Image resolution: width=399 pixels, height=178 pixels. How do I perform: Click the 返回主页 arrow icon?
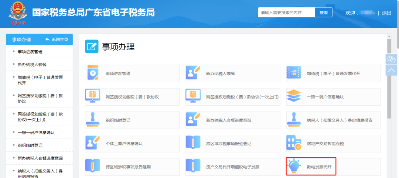coord(47,40)
